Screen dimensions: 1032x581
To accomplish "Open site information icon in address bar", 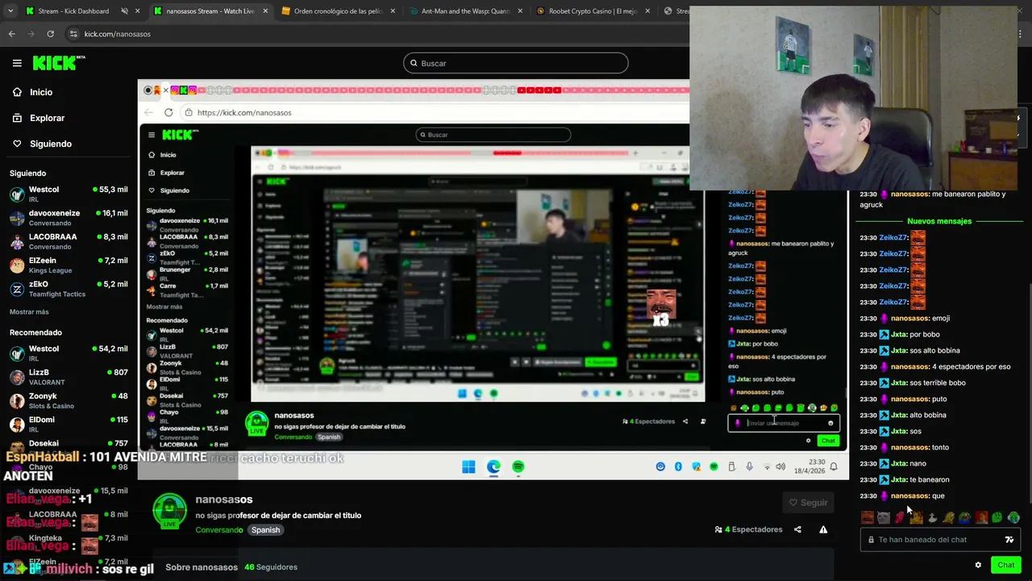I will [74, 34].
